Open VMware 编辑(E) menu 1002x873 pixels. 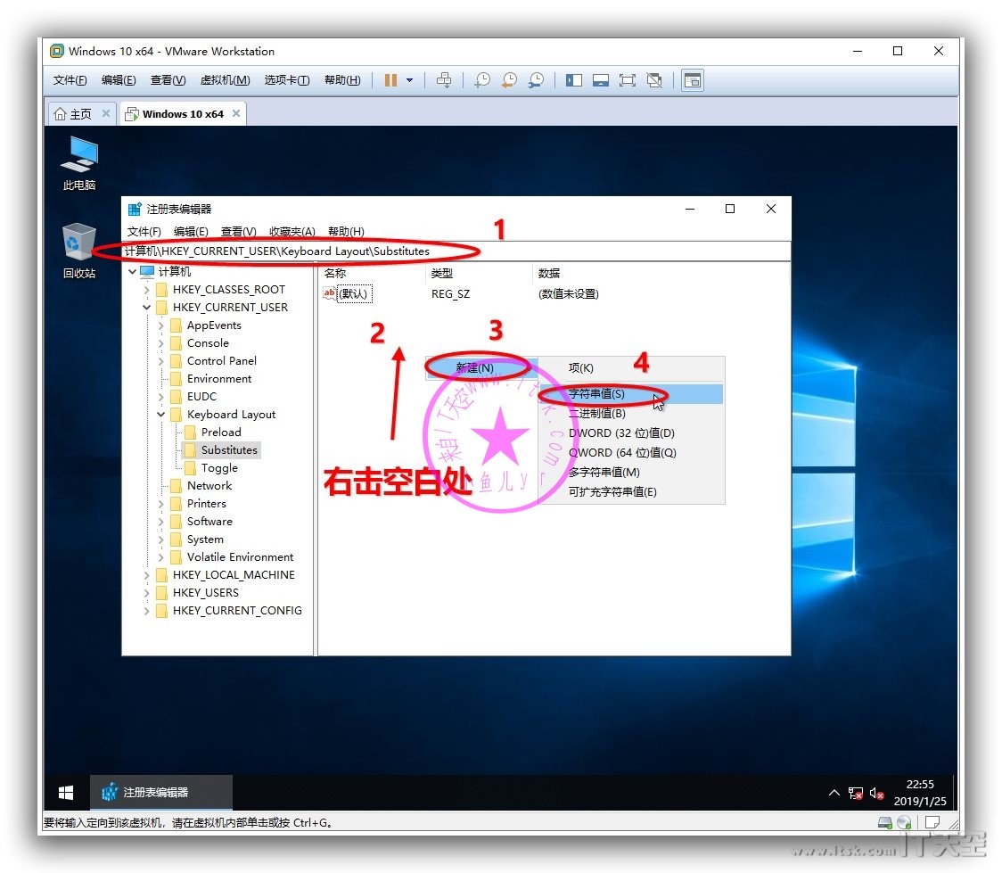pyautogui.click(x=119, y=80)
